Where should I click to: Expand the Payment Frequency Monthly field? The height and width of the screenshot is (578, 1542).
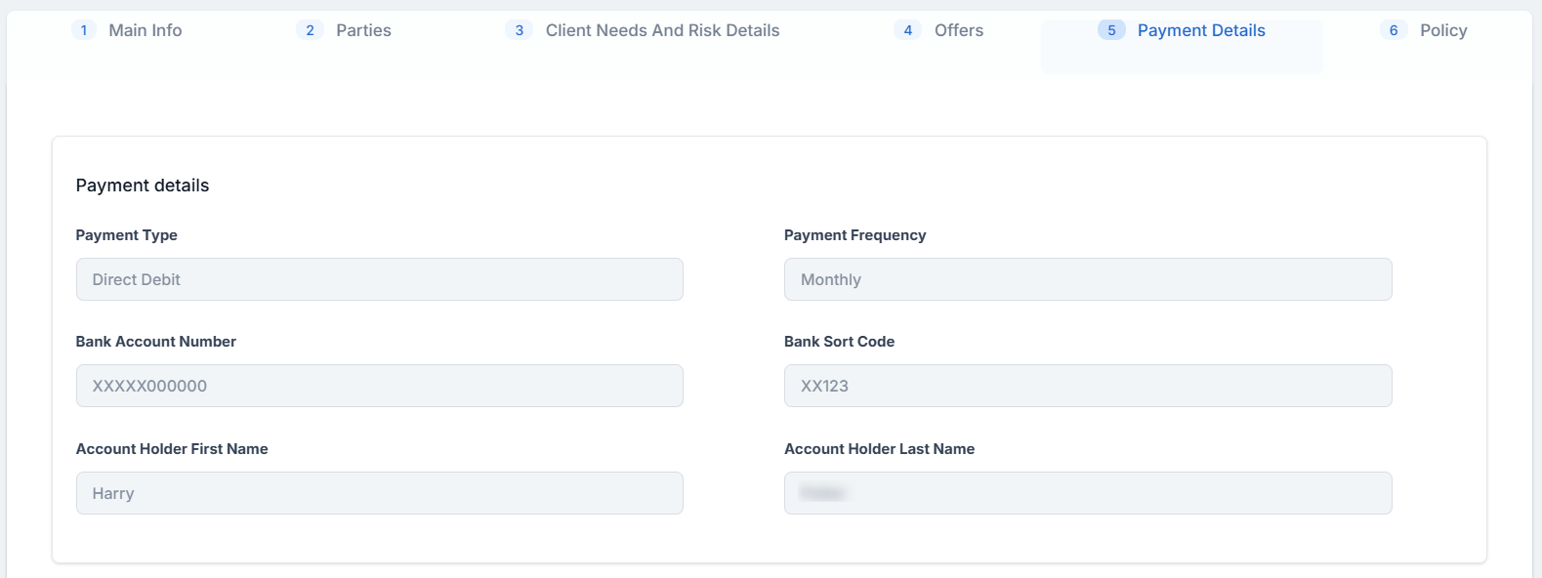[x=1087, y=279]
